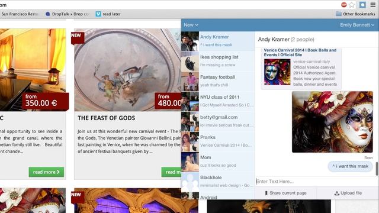Click the Adblock extension icon
379x213 pixels.
[x=343, y=5]
